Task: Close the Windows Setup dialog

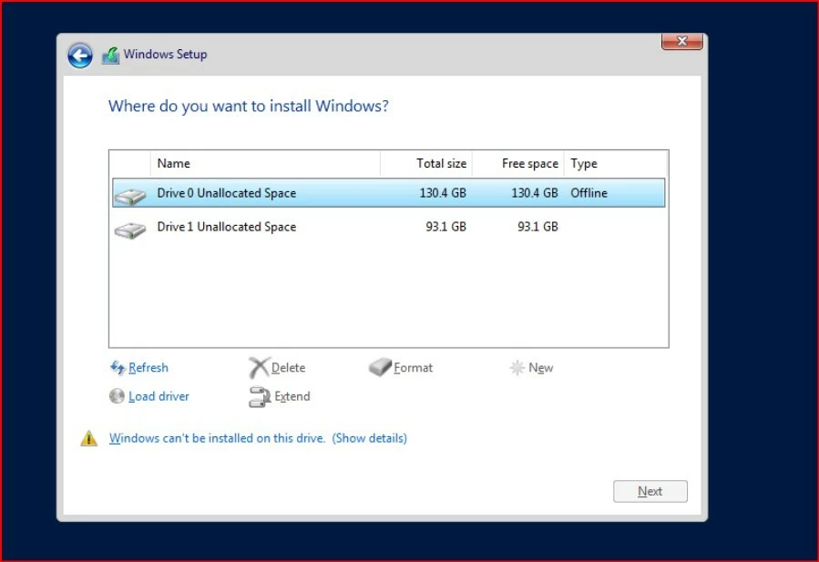Action: point(681,41)
